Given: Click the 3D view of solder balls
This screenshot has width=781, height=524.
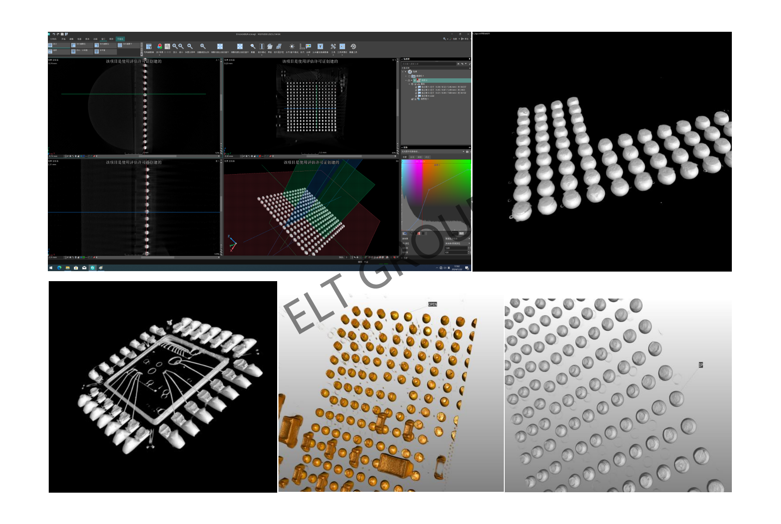Looking at the screenshot, I should (311, 208).
